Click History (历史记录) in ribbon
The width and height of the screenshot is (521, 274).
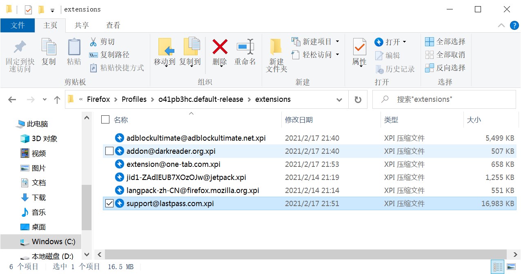point(394,69)
